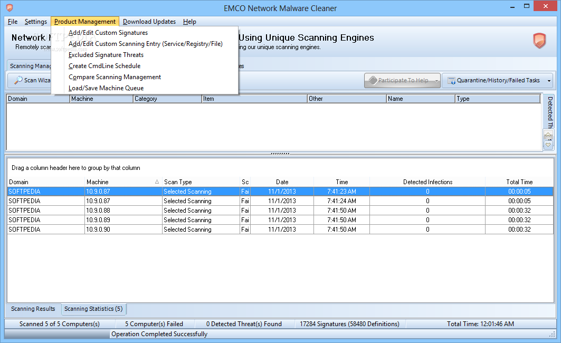Viewport: 561px width, 343px height.
Task: Maximize the application window
Action: point(526,6)
